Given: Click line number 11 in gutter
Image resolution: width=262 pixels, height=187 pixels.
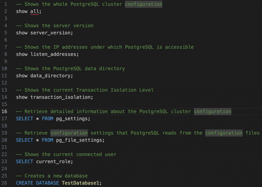Looking at the screenshot, I should pyautogui.click(x=4, y=76).
